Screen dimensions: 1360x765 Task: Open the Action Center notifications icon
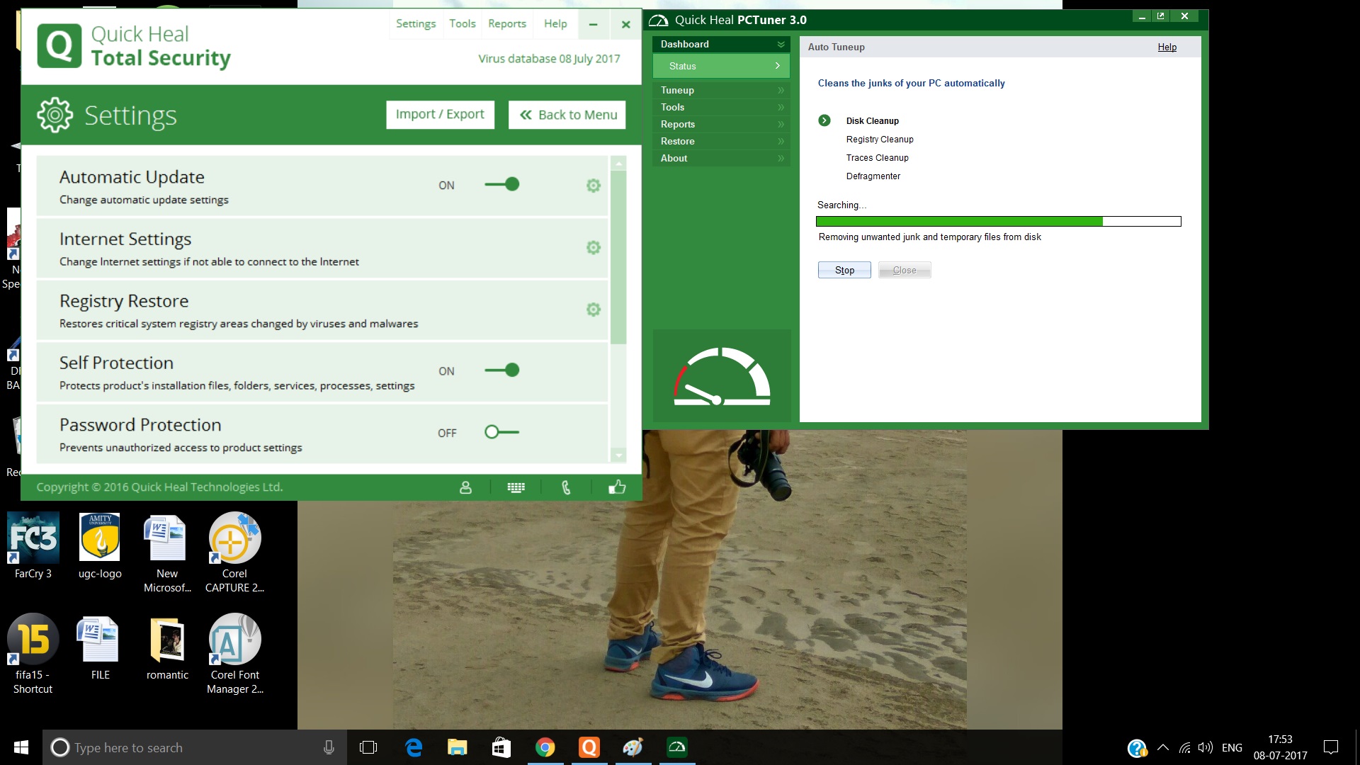1331,747
